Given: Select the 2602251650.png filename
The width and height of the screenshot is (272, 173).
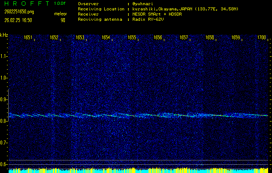Looking at the screenshot, I should pos(18,12).
